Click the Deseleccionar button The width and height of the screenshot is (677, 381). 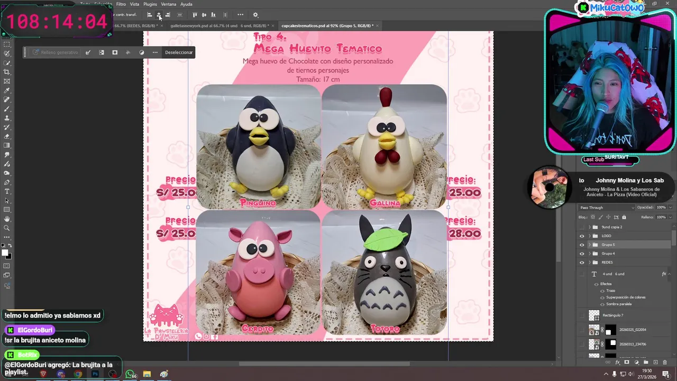tap(179, 52)
